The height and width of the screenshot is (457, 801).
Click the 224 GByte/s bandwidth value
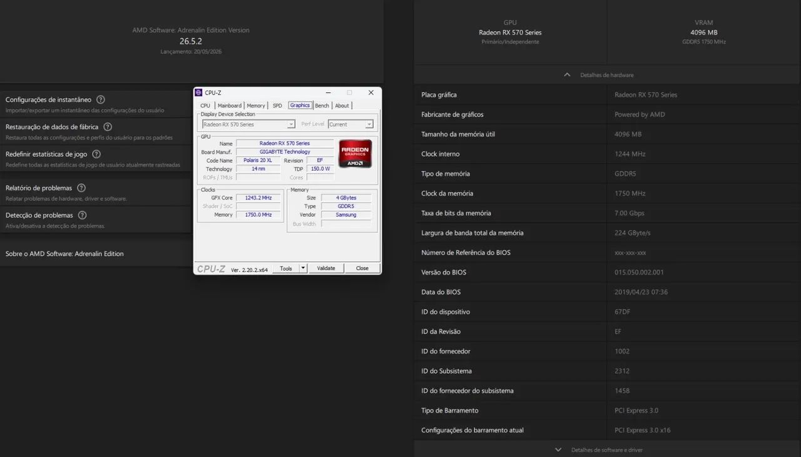(633, 233)
